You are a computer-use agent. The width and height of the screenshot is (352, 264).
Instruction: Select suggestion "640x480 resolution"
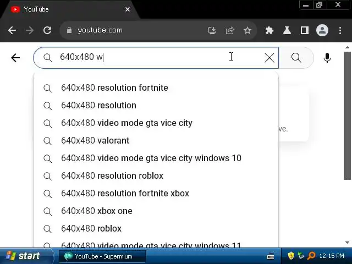(x=156, y=105)
